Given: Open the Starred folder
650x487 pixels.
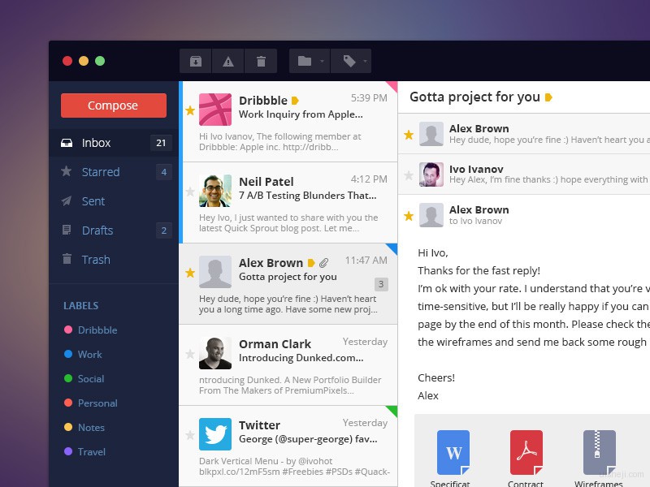Looking at the screenshot, I should (101, 172).
